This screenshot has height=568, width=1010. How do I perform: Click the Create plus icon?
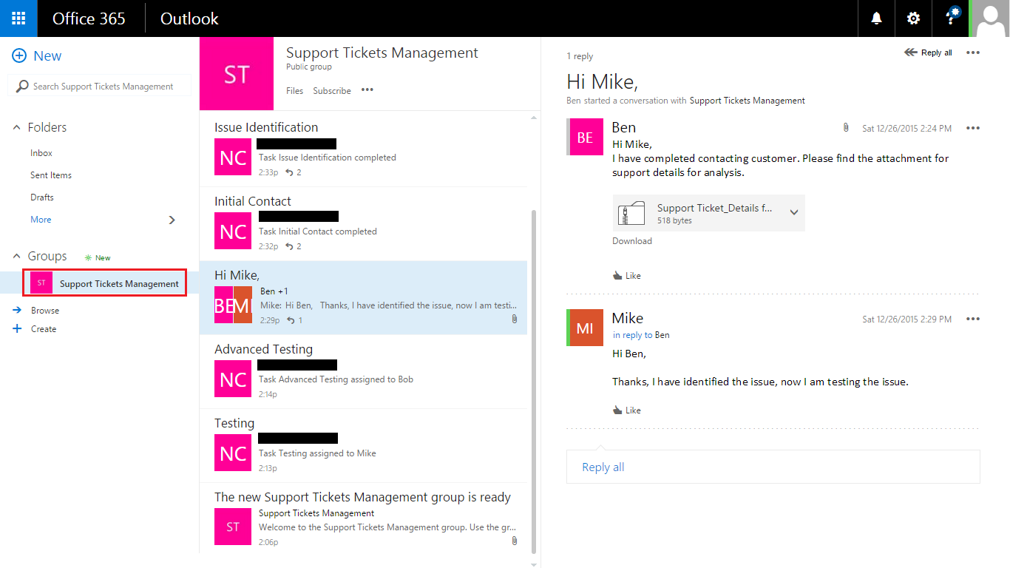(x=17, y=328)
